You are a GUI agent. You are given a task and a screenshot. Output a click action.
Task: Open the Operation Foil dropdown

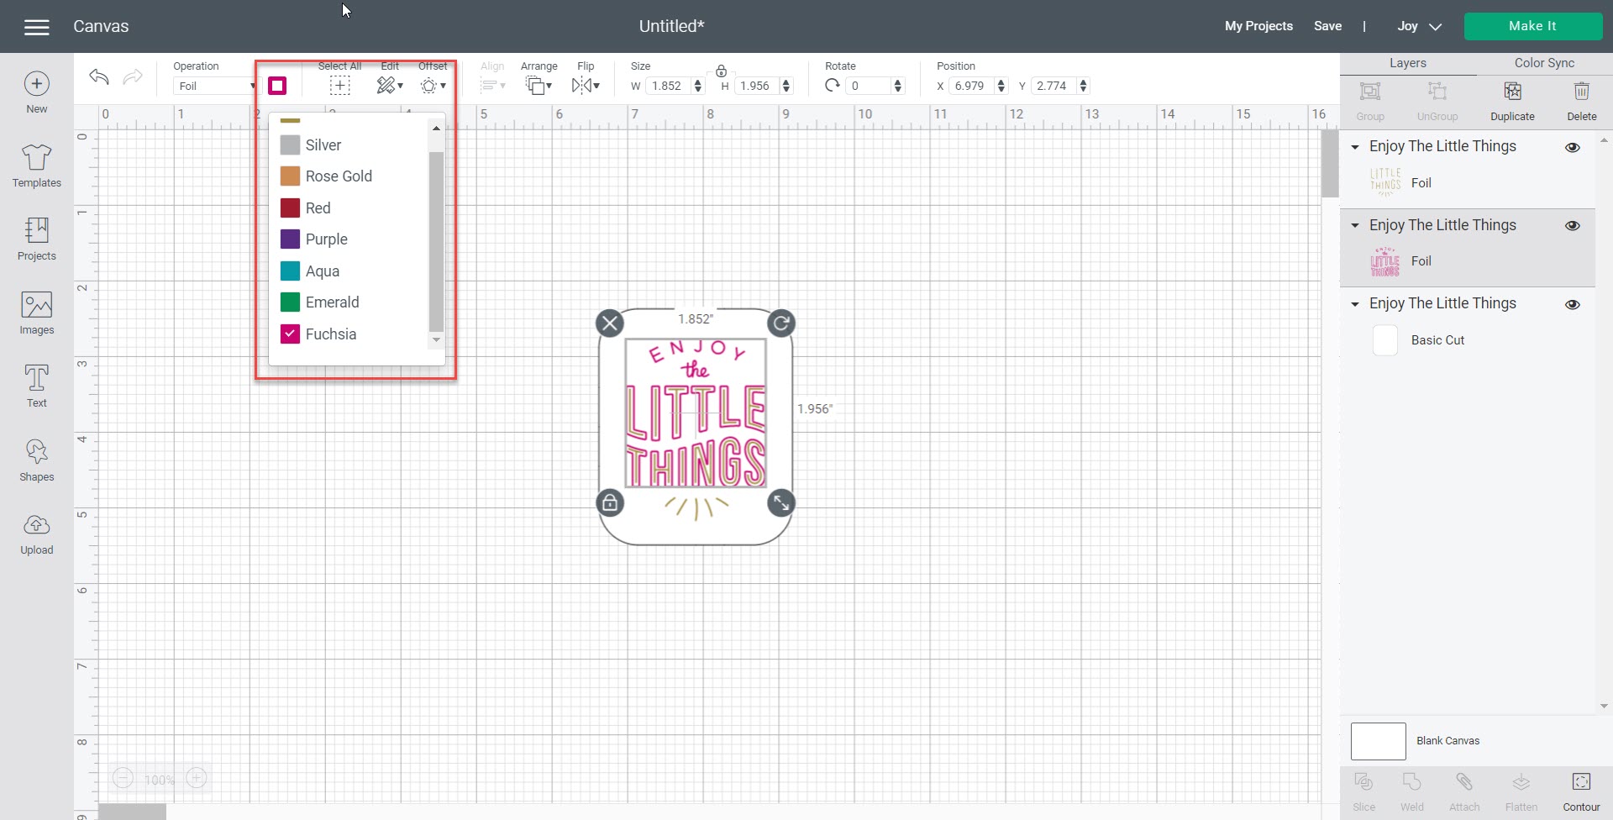pos(215,86)
